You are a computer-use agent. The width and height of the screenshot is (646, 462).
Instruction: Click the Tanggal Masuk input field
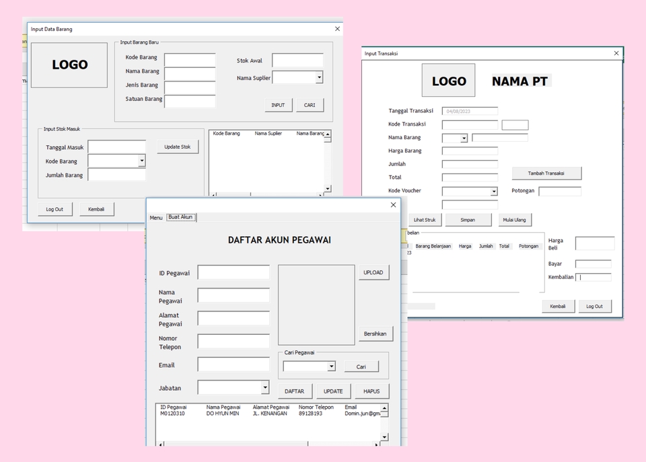pyautogui.click(x=116, y=147)
